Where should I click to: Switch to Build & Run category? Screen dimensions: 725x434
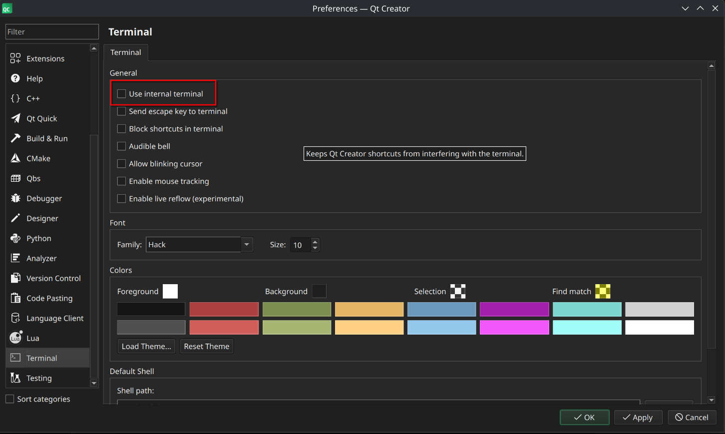pos(47,138)
